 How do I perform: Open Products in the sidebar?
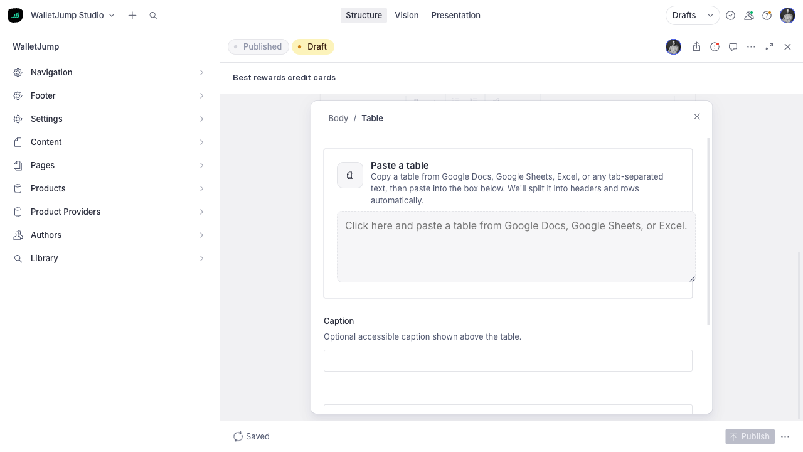[110, 188]
